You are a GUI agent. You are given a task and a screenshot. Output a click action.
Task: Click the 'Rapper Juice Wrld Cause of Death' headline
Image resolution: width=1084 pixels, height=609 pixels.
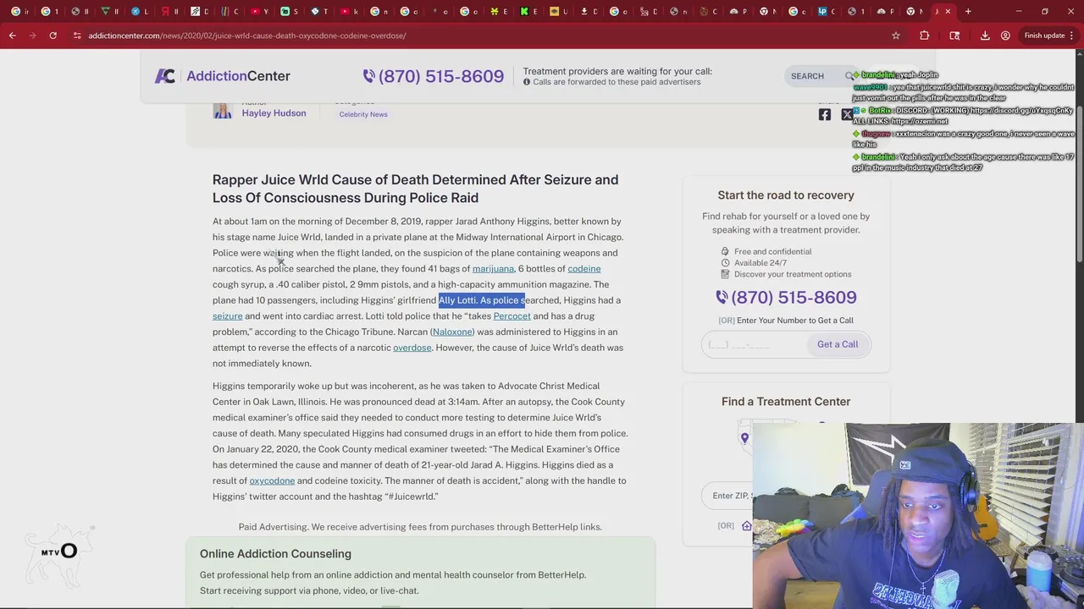coord(415,189)
